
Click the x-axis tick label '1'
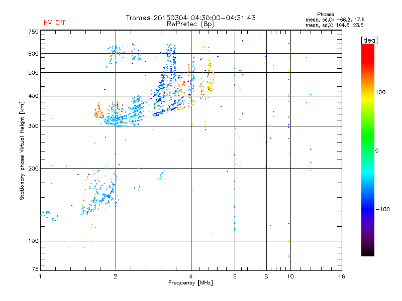[40, 276]
